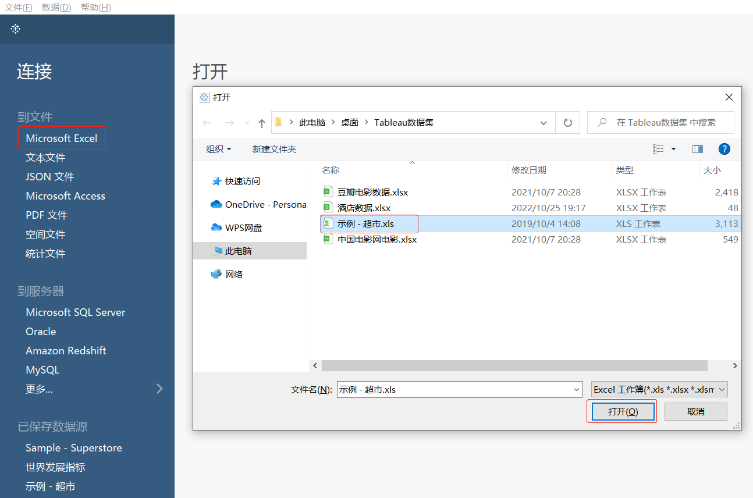
Task: Click the Tableau logo icon in the sidebar header
Action: pos(16,29)
